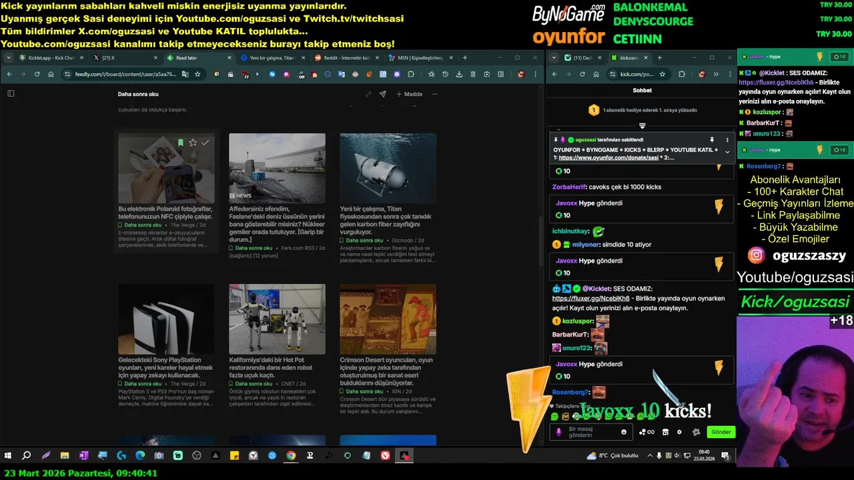Screen dimensions: 854x480
Task: Click the green 'Gönder' send button
Action: pyautogui.click(x=721, y=432)
